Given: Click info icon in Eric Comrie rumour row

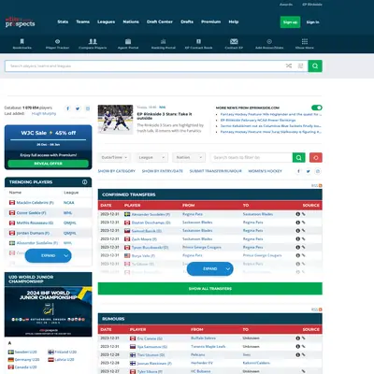Looking at the screenshot, I should [x=297, y=338].
